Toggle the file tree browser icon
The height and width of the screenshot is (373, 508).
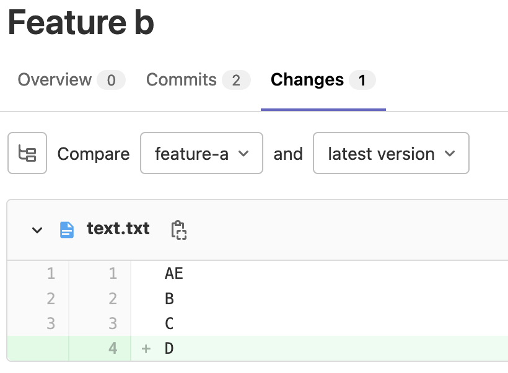tap(27, 153)
